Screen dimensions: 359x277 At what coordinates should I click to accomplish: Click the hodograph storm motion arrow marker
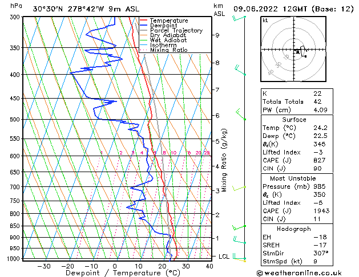pos(297,52)
